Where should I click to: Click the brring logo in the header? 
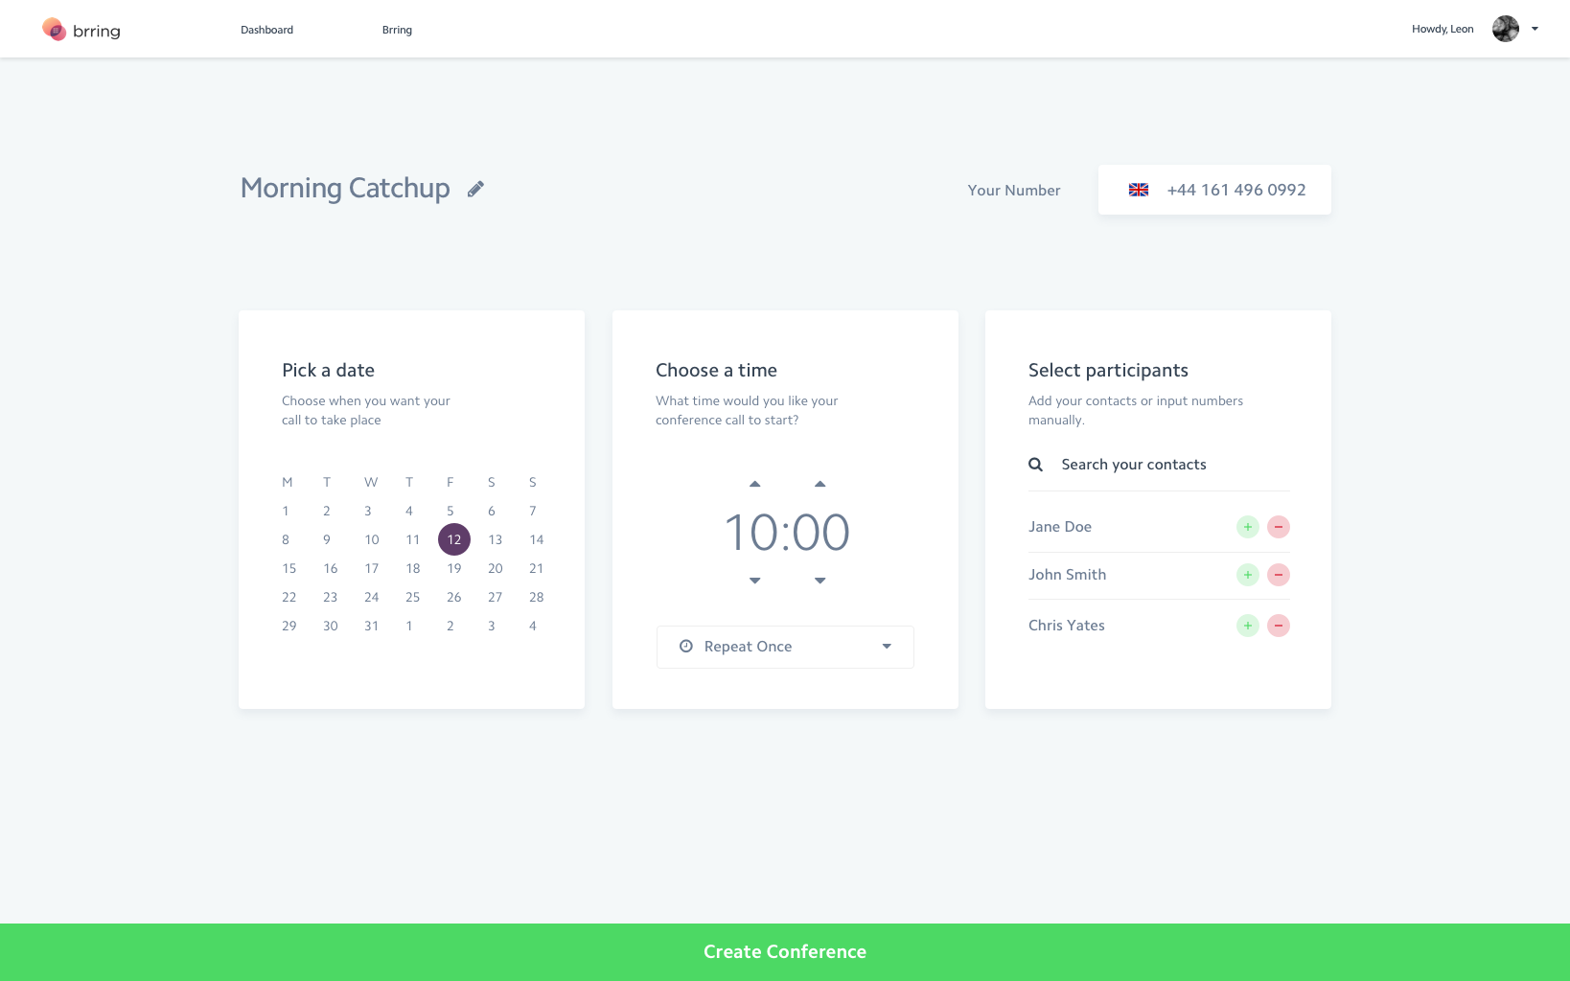click(81, 29)
